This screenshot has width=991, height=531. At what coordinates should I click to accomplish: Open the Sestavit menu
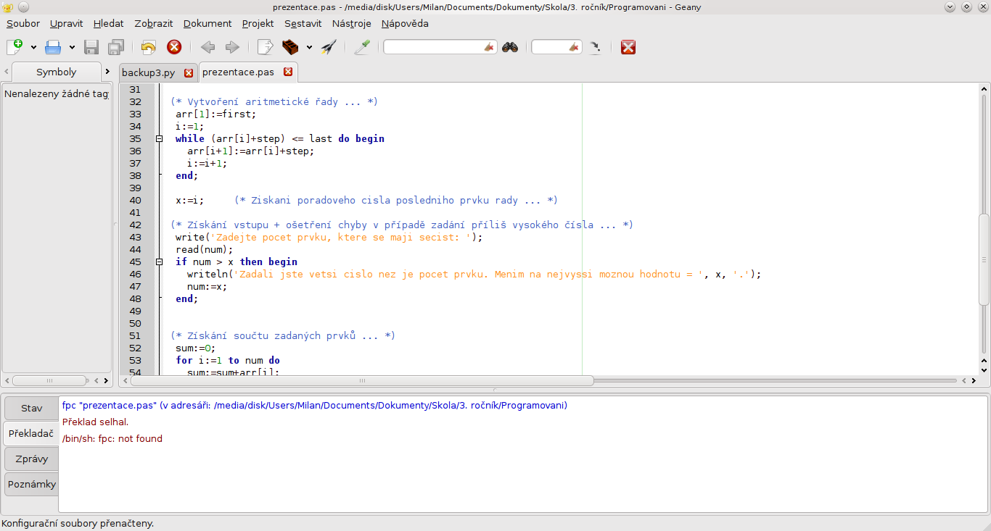pos(303,23)
